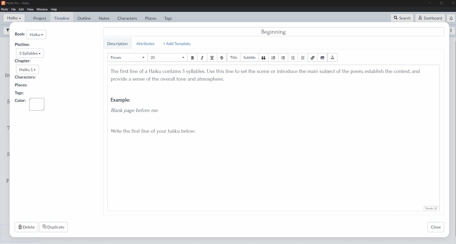
Task: Create a bulleted list
Action: 283,58
